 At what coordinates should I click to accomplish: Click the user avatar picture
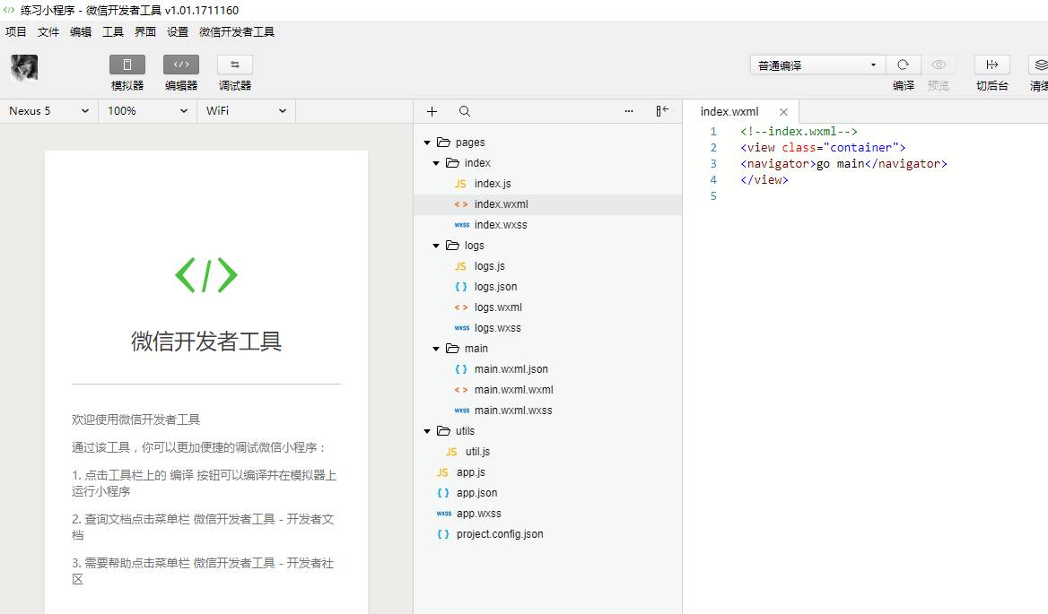pos(24,67)
